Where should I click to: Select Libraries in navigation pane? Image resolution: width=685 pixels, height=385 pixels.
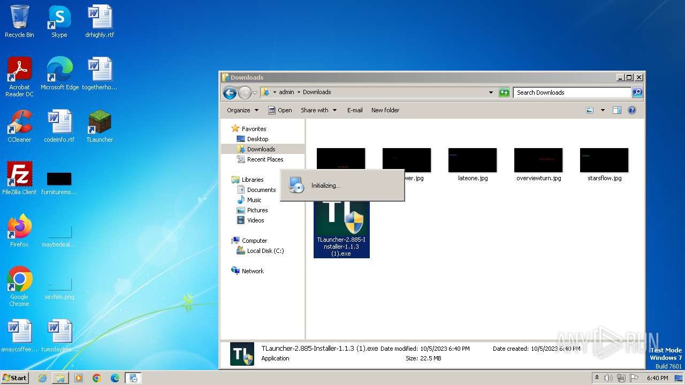pos(253,180)
